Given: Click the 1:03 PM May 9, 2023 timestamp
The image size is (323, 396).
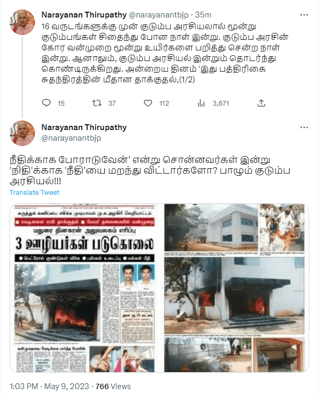Looking at the screenshot, I should [49, 386].
